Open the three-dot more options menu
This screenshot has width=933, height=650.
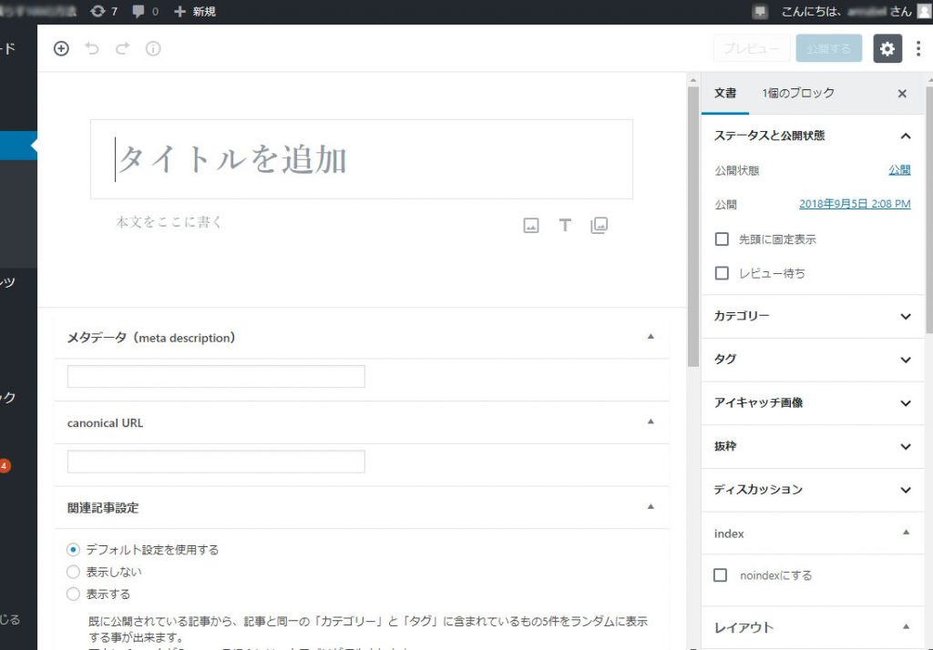coord(918,49)
